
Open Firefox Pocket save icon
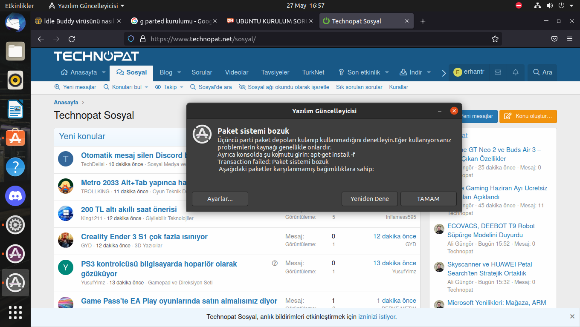[x=554, y=39]
